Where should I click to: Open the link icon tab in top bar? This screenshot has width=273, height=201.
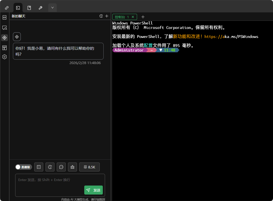pos(7,8)
